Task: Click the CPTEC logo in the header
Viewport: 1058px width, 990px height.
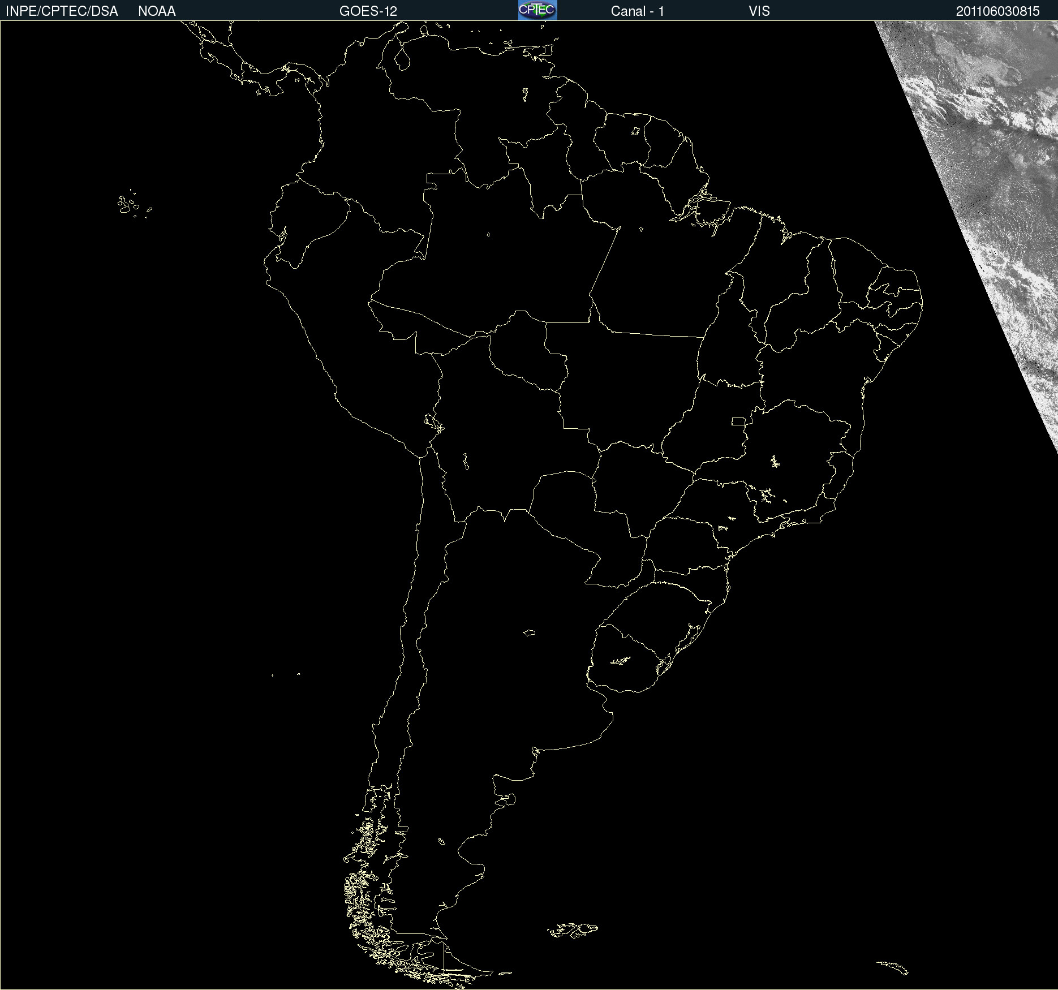Action: point(537,10)
